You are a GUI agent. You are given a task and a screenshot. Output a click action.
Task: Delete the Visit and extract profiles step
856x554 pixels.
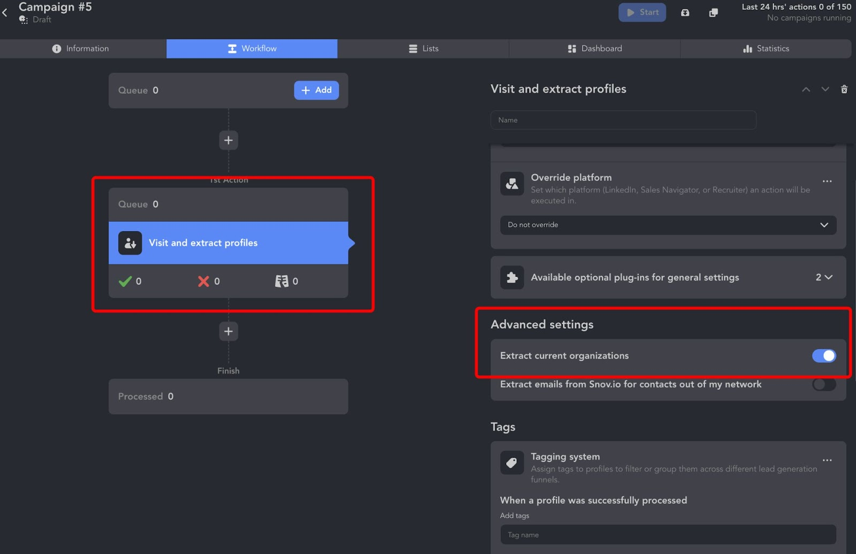click(844, 89)
